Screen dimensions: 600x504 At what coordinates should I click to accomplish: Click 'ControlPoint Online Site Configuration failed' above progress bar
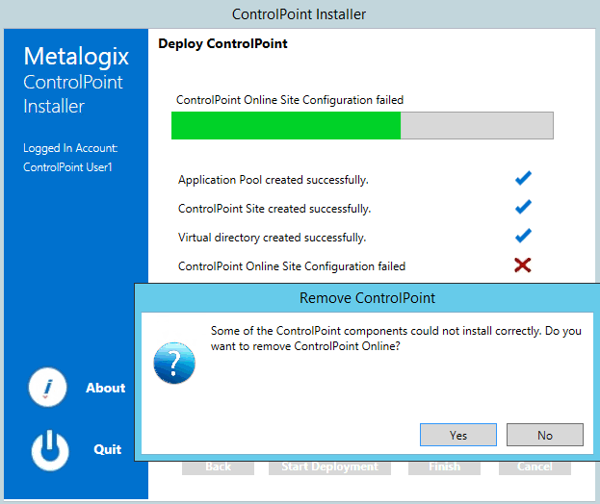click(290, 100)
